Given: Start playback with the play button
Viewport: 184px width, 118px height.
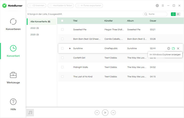Looking at the screenshot, I should tap(105, 112).
